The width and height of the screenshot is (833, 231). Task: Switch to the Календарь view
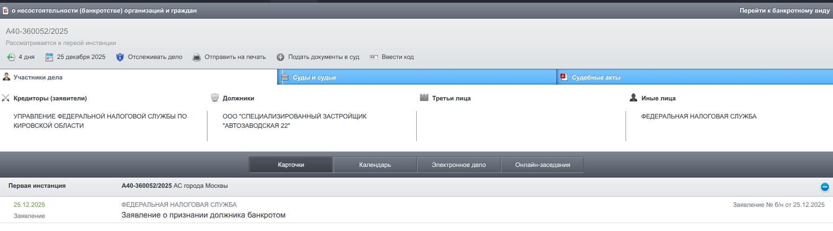[375, 165]
